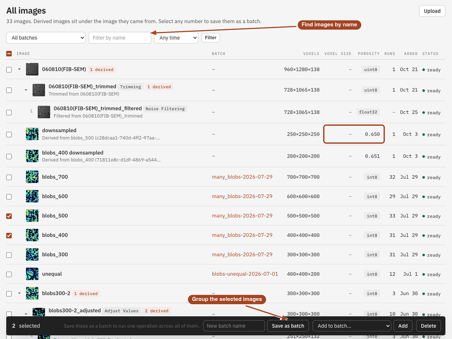Open the blobs_600 thumbnail
Screen dimensions: 452x339
pyautogui.click(x=32, y=196)
